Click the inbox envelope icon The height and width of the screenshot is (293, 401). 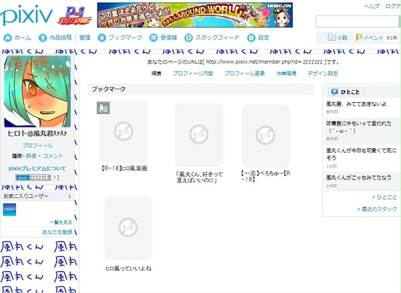pyautogui.click(x=154, y=38)
